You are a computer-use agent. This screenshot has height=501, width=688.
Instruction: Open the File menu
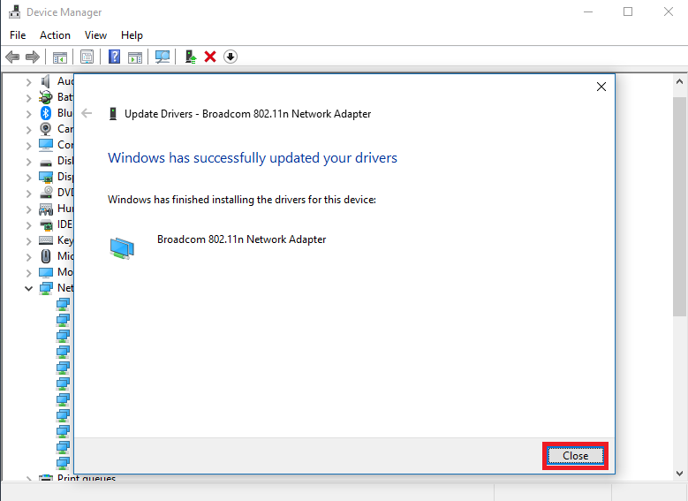[18, 35]
